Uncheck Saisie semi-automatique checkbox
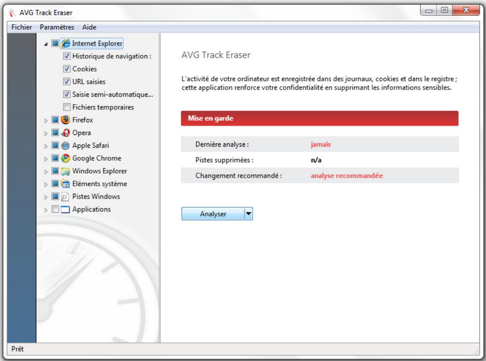 click(x=67, y=94)
